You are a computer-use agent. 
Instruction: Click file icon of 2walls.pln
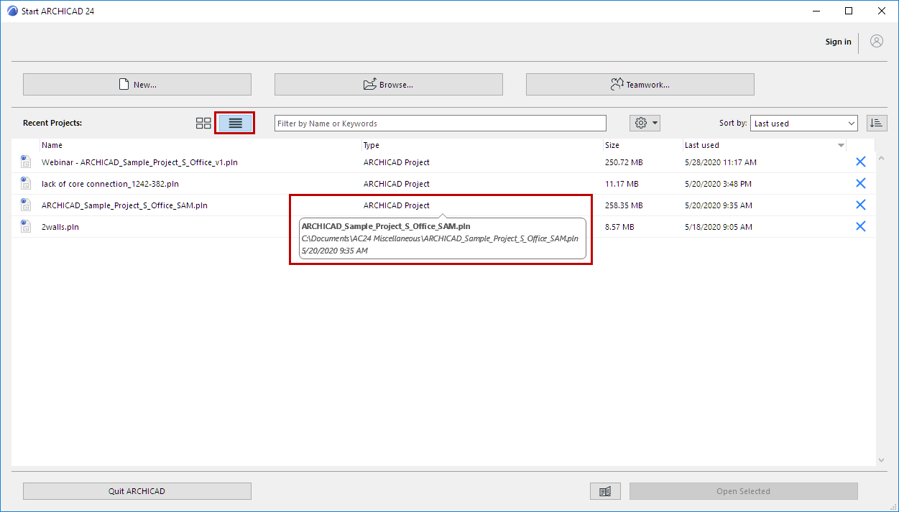click(x=26, y=227)
